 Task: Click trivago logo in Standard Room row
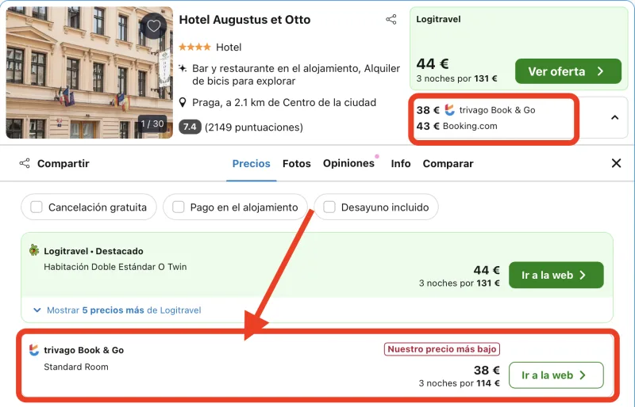(x=34, y=350)
